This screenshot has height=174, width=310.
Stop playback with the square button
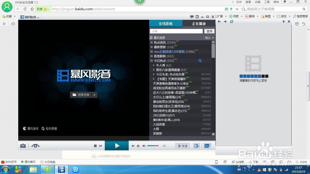pyautogui.click(x=95, y=146)
